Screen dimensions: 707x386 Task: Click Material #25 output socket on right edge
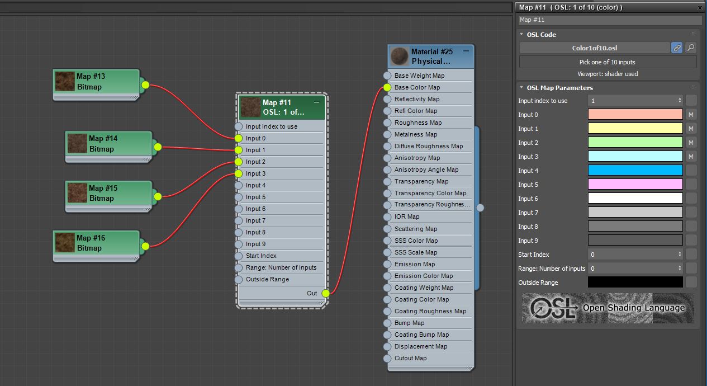pos(480,208)
